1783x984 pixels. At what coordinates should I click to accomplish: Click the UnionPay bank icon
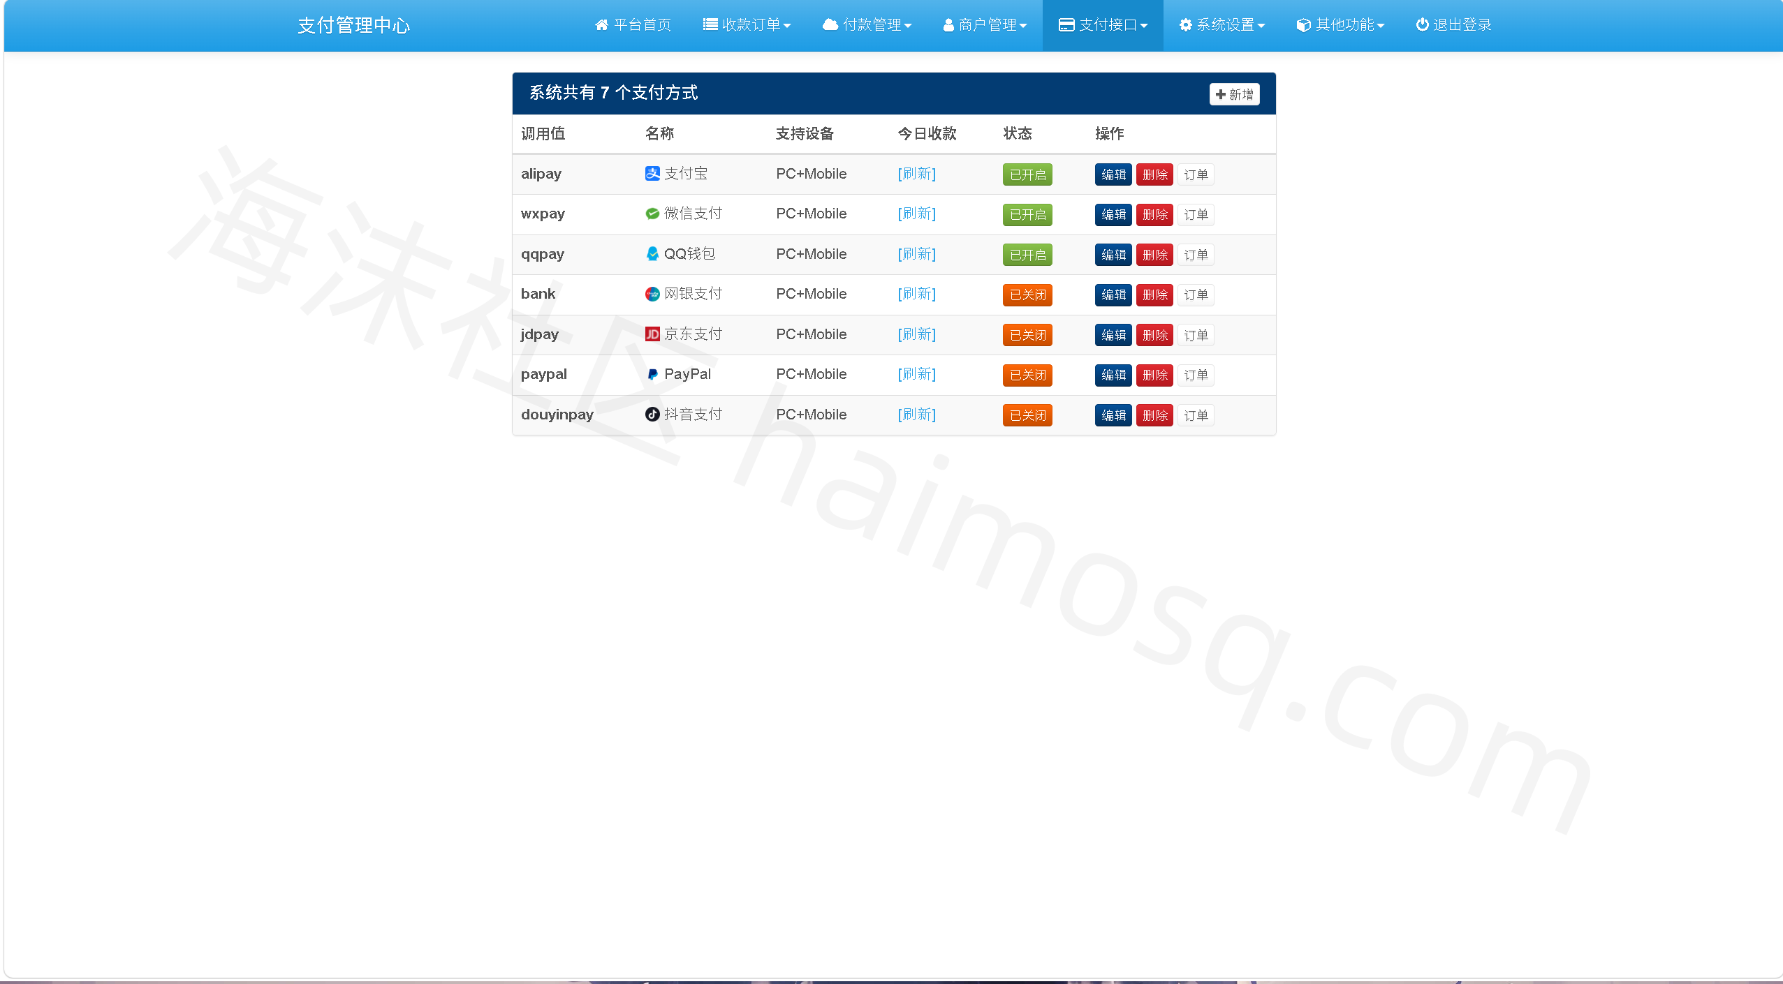[652, 294]
